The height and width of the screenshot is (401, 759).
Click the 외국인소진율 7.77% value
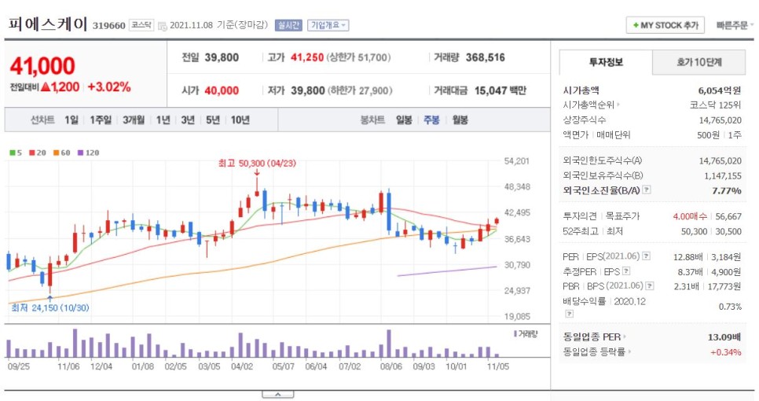[727, 191]
